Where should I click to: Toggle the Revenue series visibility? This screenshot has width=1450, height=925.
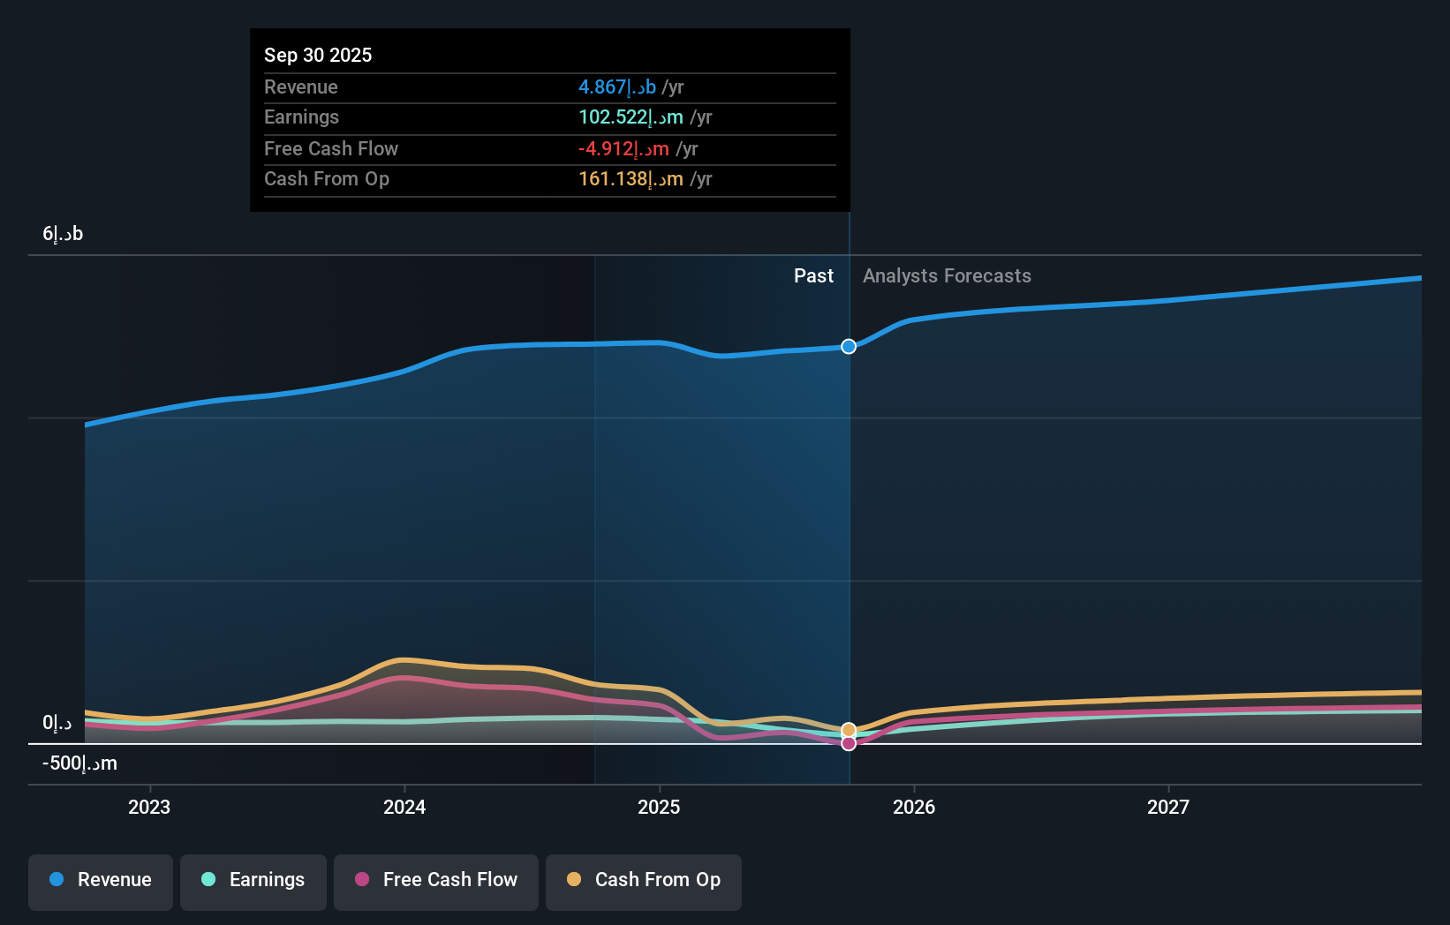[100, 880]
